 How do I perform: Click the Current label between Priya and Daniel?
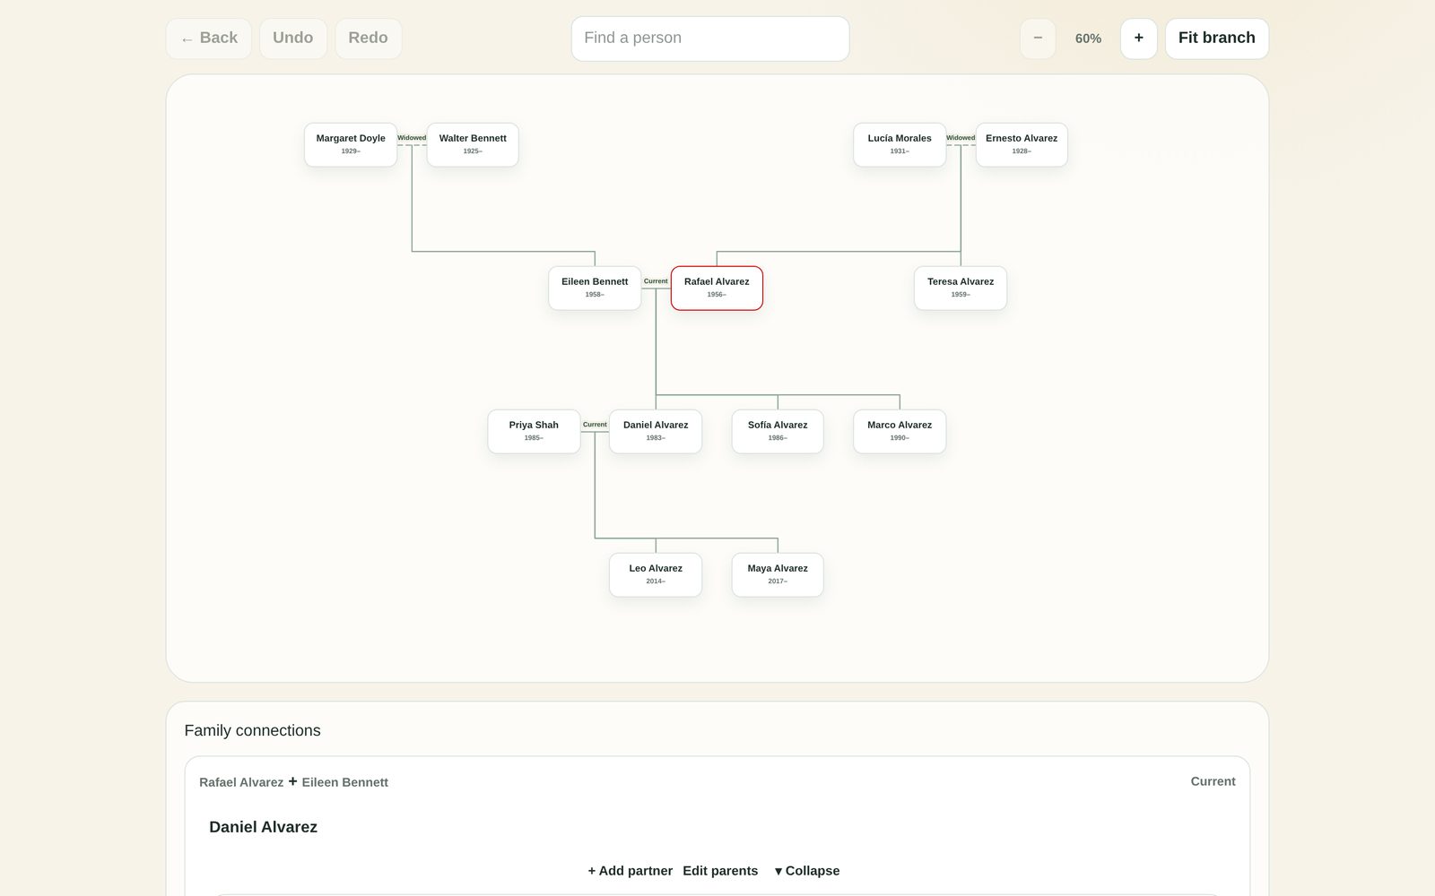tap(595, 425)
